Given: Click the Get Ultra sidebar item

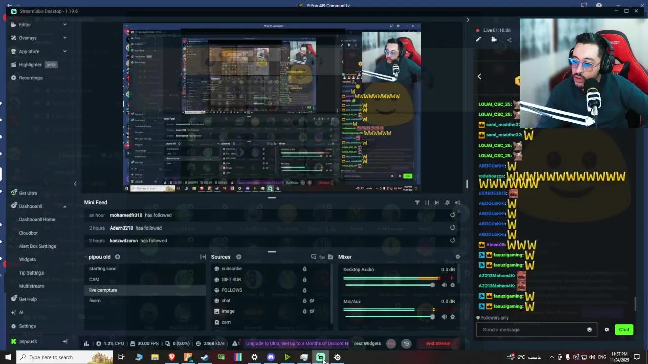Looking at the screenshot, I should coord(24,193).
